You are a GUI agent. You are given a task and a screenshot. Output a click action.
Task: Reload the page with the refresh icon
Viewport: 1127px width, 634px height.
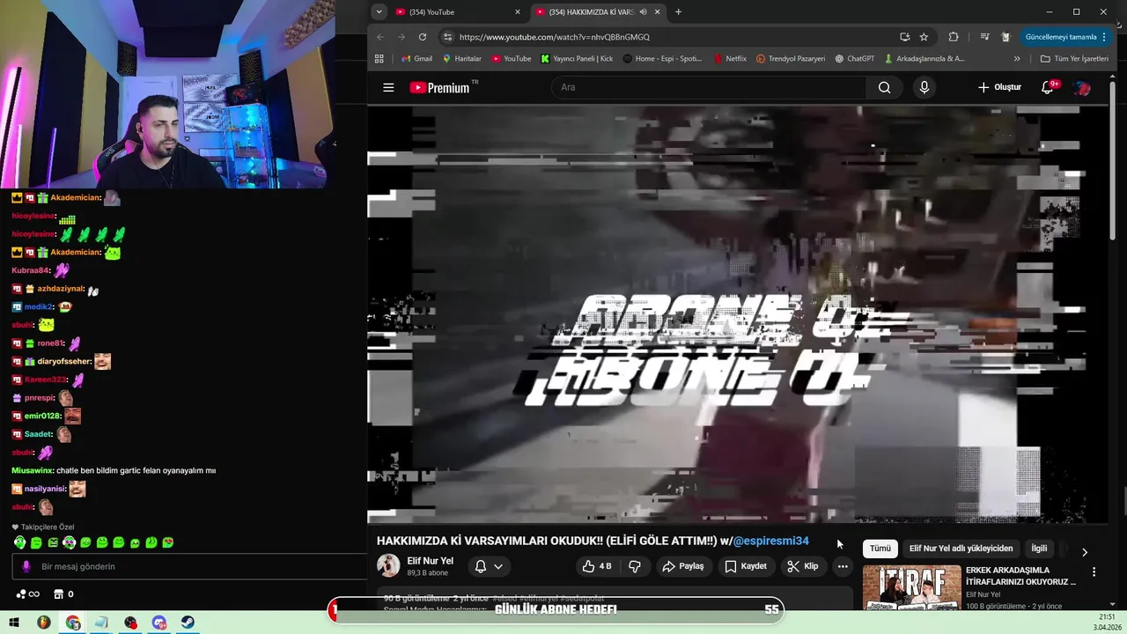[x=423, y=37]
